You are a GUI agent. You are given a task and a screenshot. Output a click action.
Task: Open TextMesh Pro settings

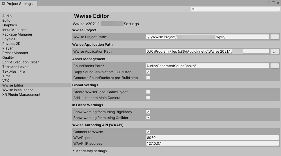pos(14,71)
